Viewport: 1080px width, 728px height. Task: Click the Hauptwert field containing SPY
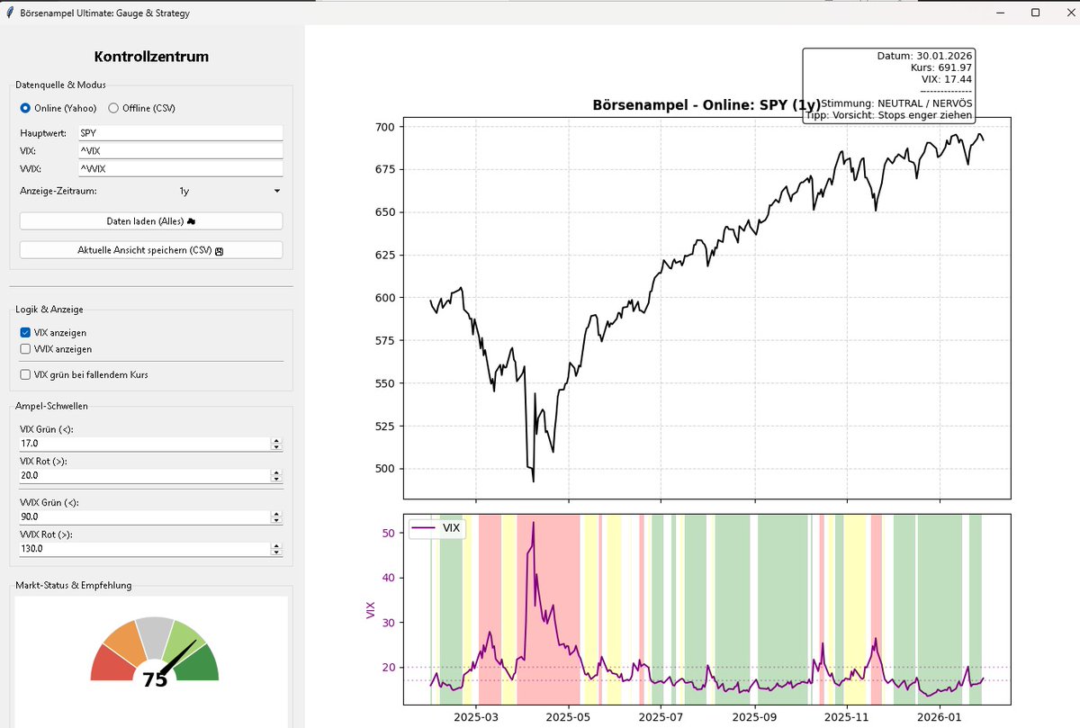point(180,131)
